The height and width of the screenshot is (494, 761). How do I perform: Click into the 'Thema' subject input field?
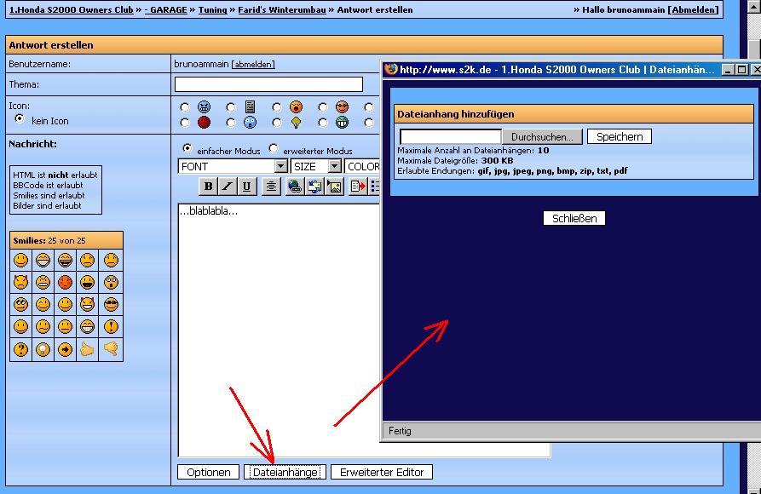268,84
